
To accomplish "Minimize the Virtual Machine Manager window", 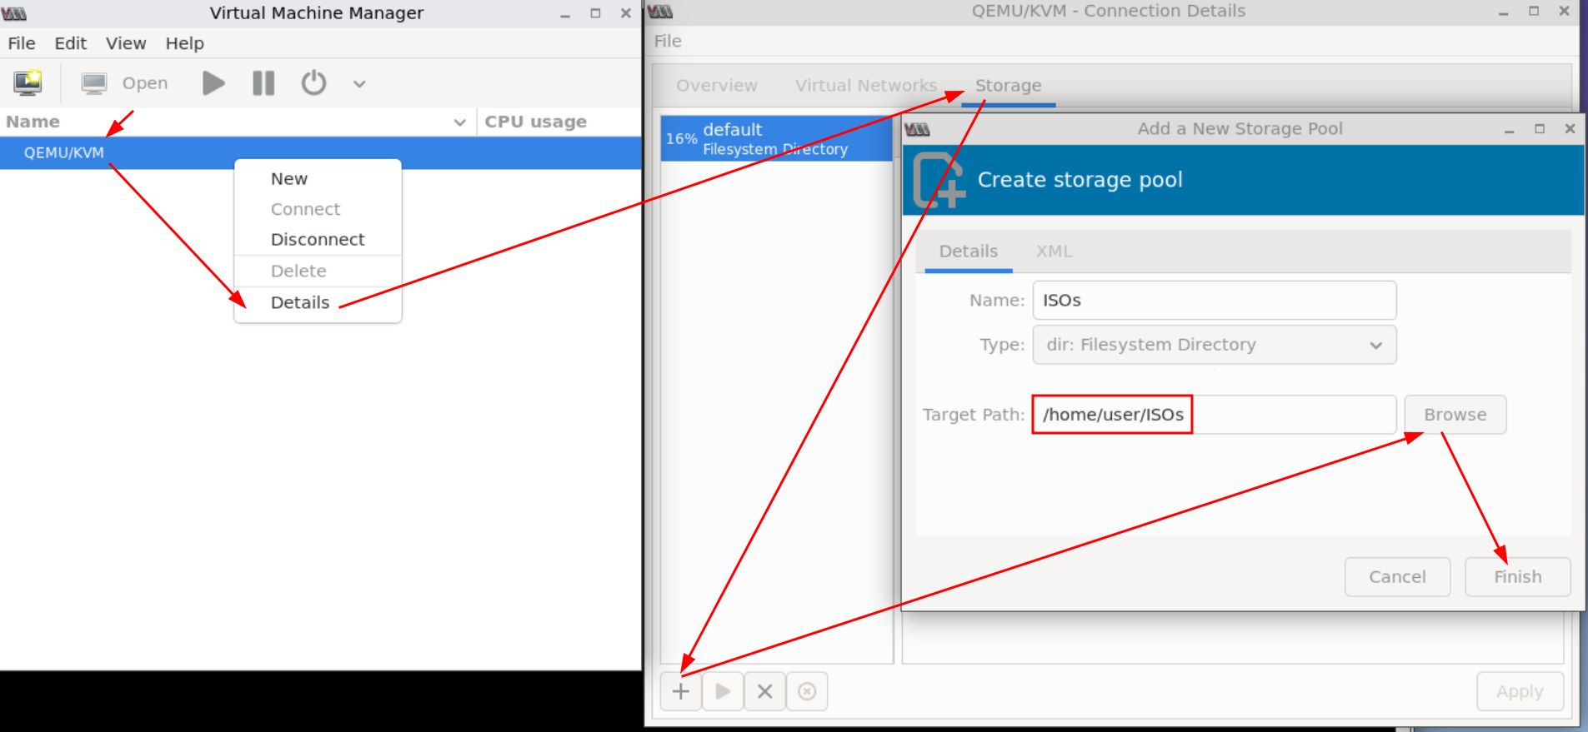I will 565,14.
